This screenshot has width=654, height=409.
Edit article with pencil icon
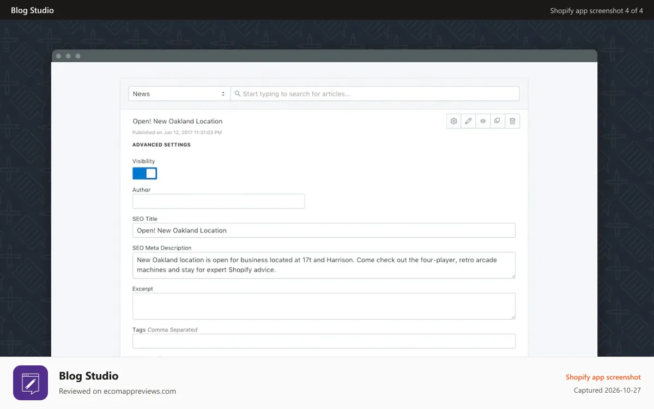(468, 121)
